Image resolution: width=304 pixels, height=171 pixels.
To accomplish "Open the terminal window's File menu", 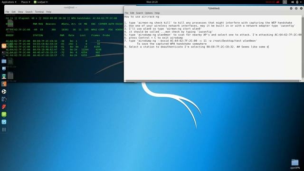I will 7,12.
